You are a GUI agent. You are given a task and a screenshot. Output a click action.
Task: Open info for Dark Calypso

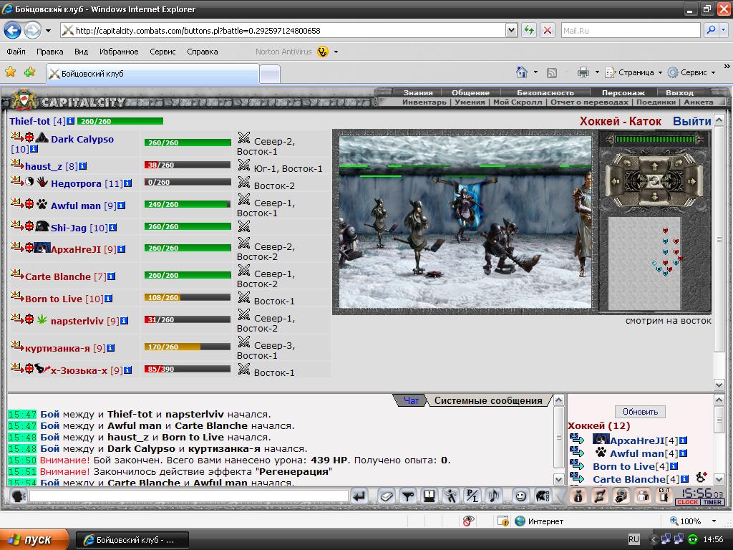point(34,149)
